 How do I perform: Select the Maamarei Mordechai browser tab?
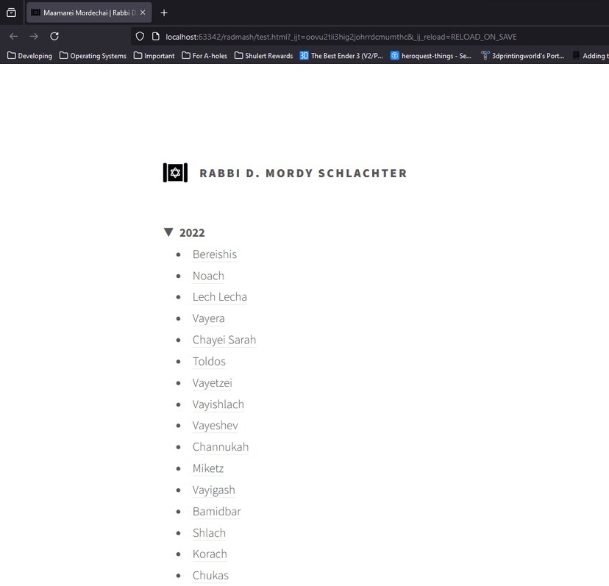(89, 12)
